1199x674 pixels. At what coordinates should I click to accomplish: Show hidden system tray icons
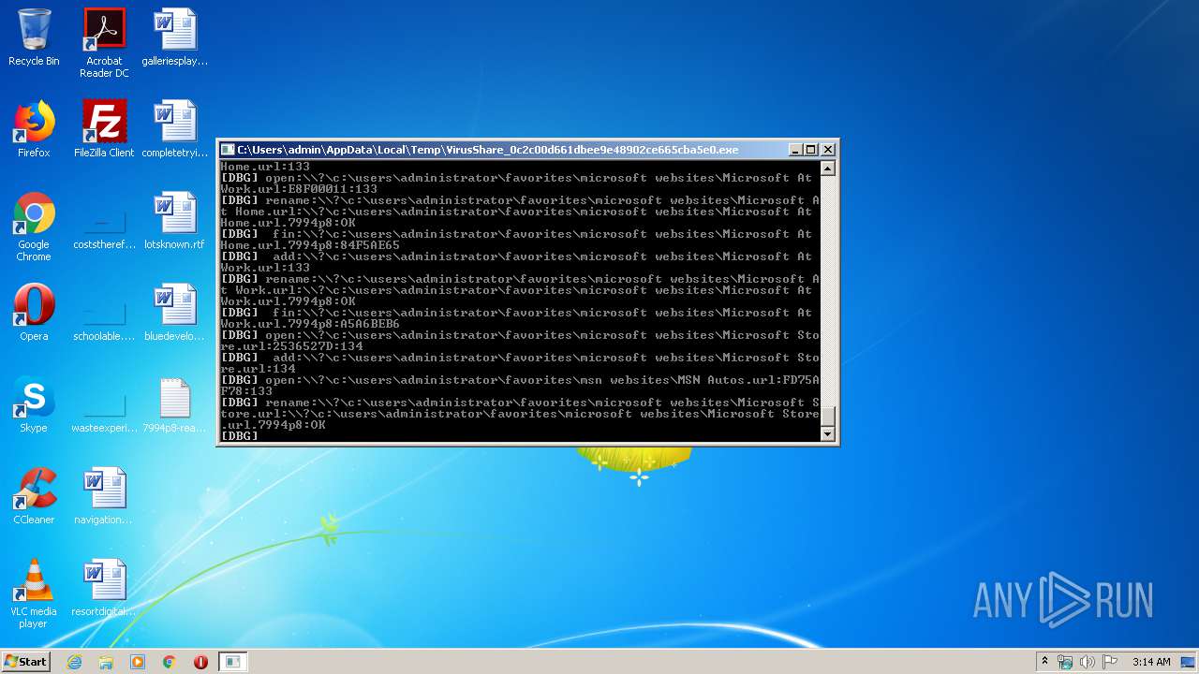click(1044, 662)
